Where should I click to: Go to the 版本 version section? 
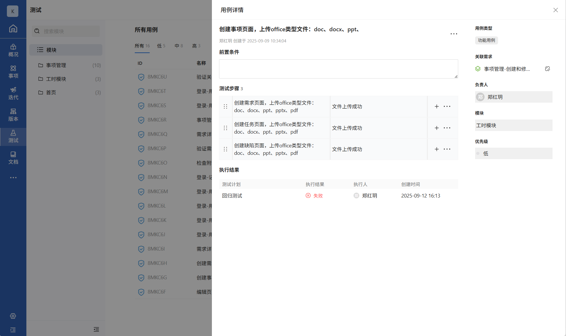[x=13, y=115]
